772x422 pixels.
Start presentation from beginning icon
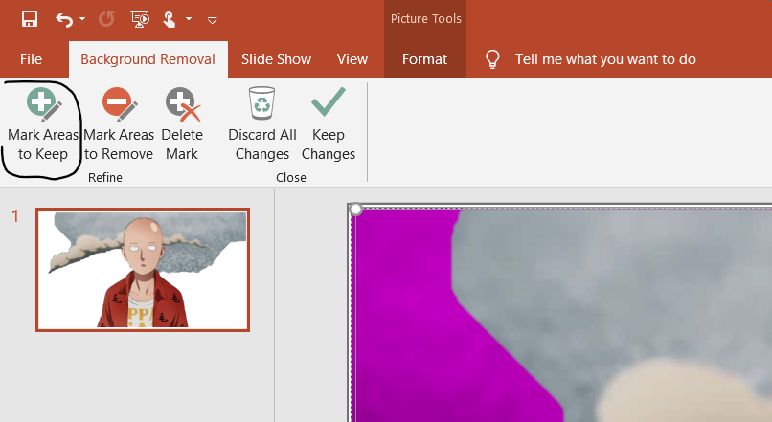[x=140, y=19]
